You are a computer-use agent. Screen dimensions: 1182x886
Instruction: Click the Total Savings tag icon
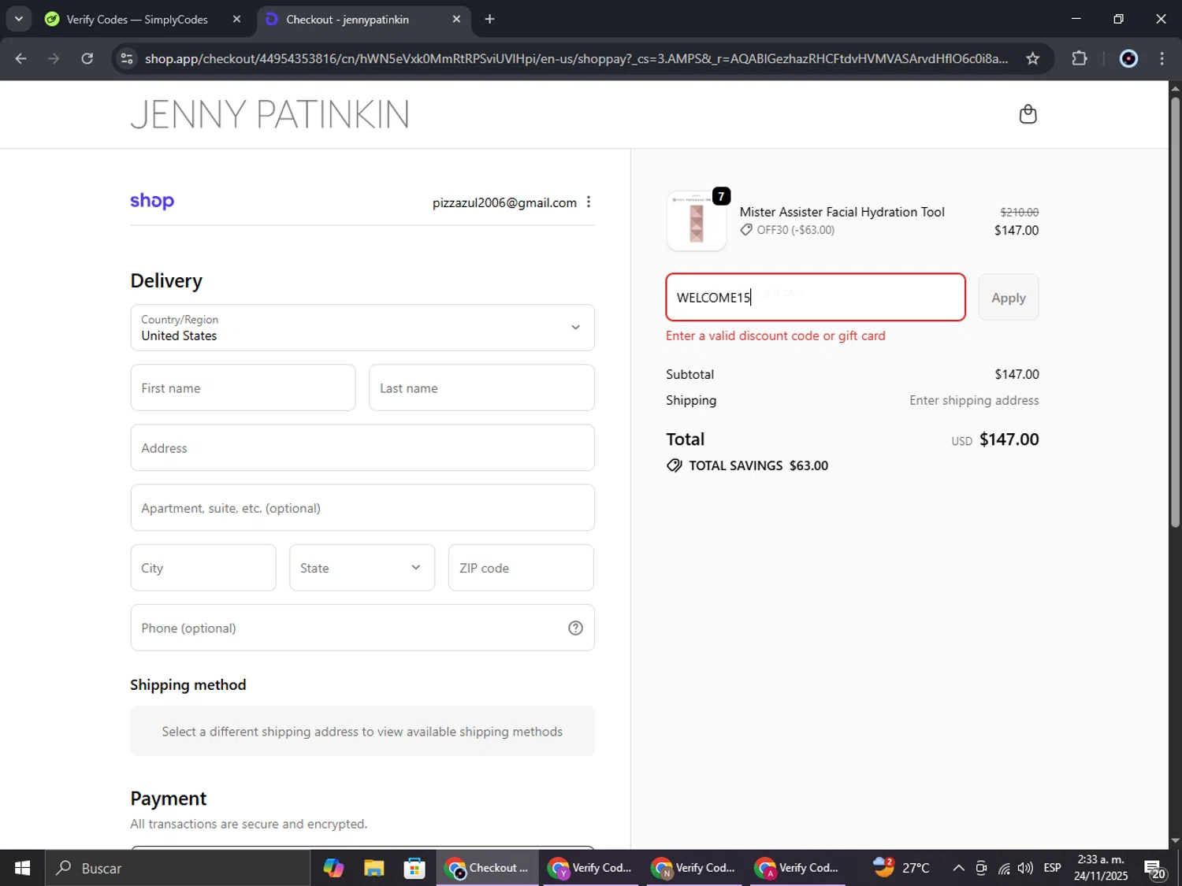[675, 465]
